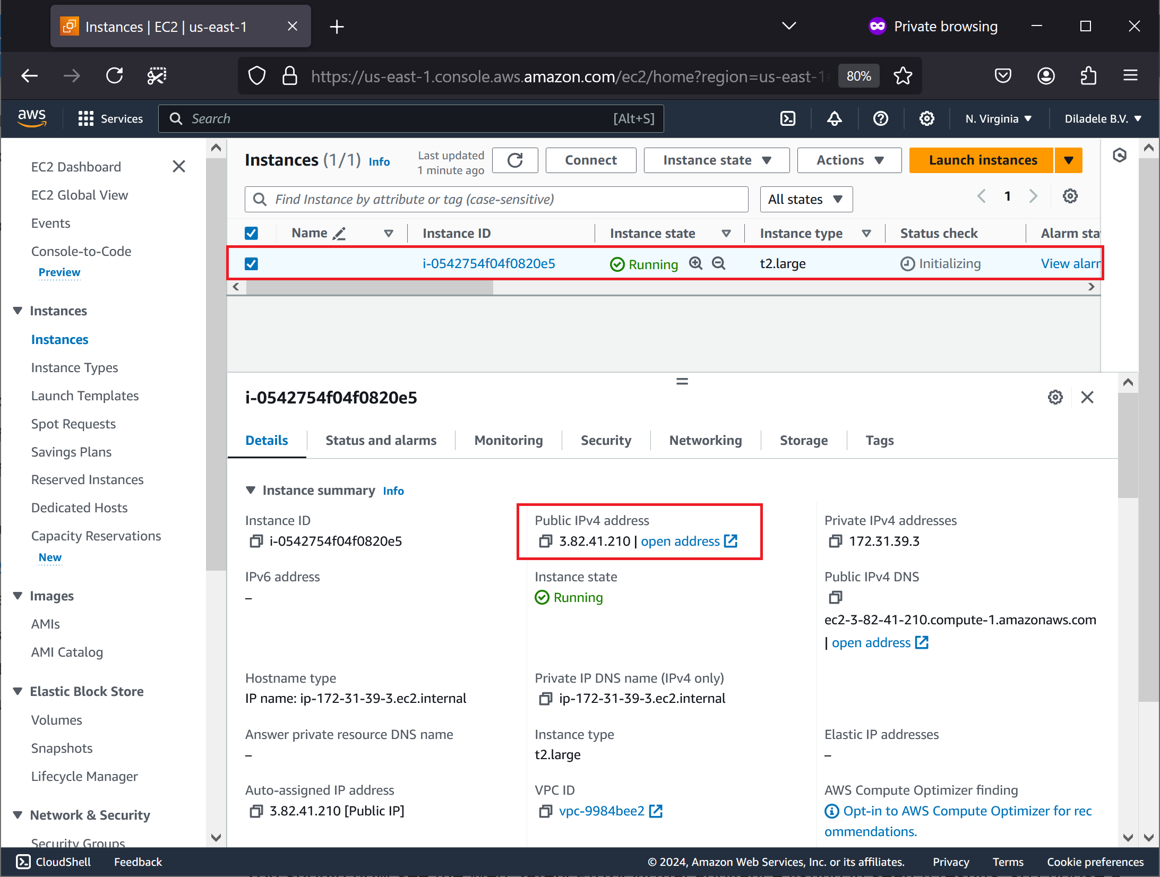Click the detail panel resize handle
Image resolution: width=1160 pixels, height=877 pixels.
click(x=682, y=381)
